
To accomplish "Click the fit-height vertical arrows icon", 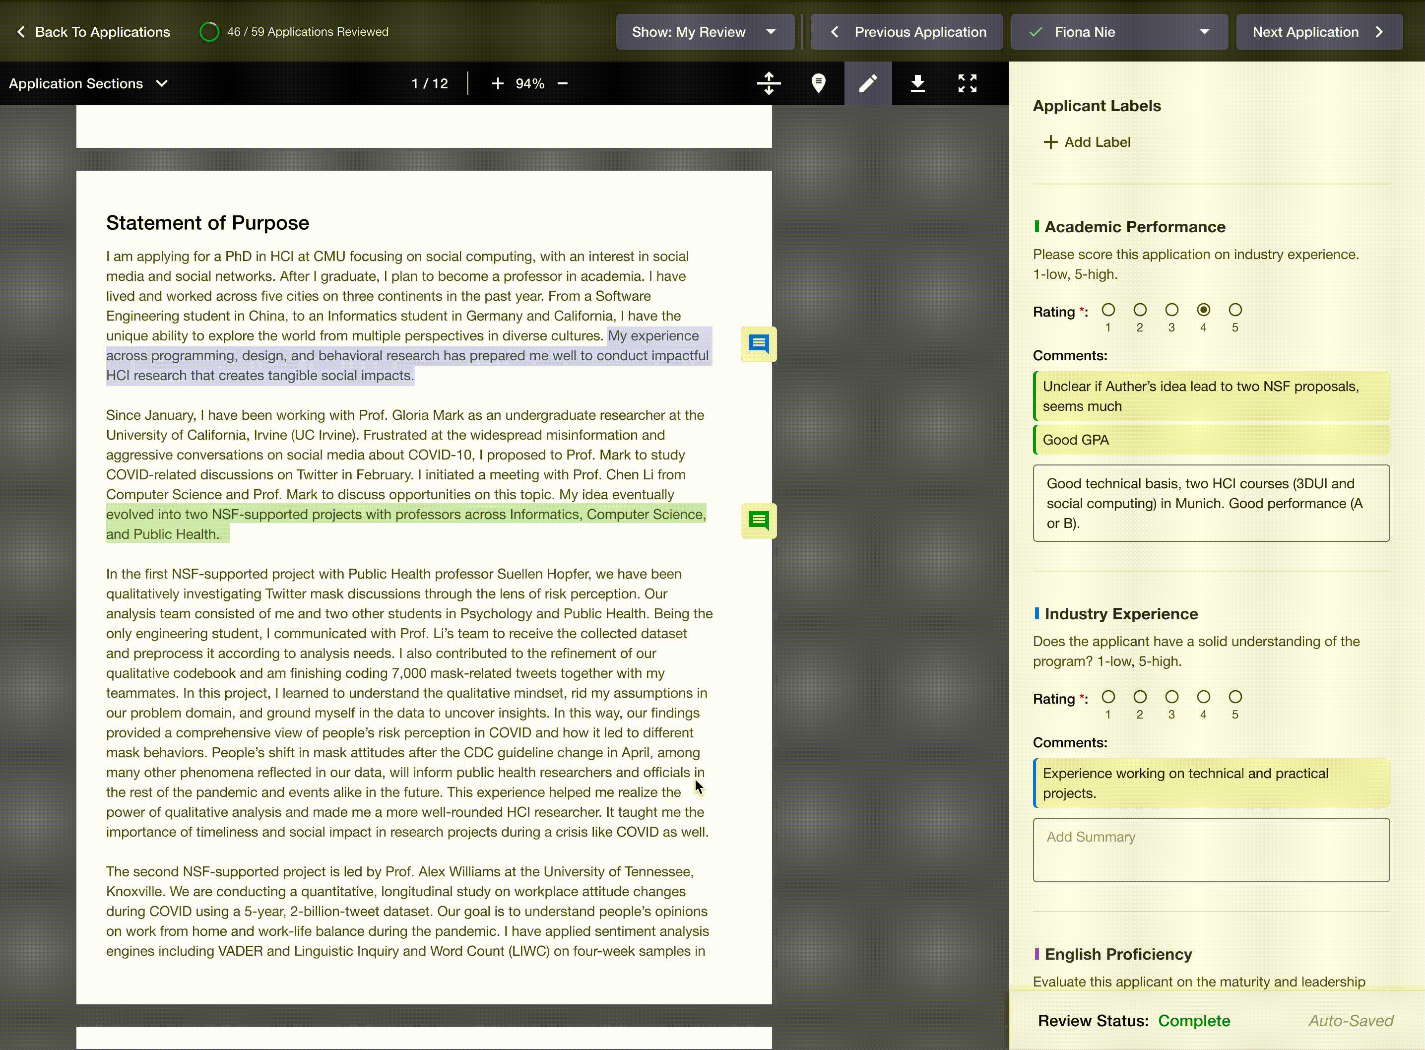I will tap(769, 83).
